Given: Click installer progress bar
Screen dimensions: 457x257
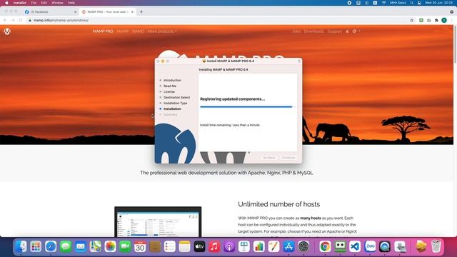Looking at the screenshot, I should pyautogui.click(x=248, y=107).
